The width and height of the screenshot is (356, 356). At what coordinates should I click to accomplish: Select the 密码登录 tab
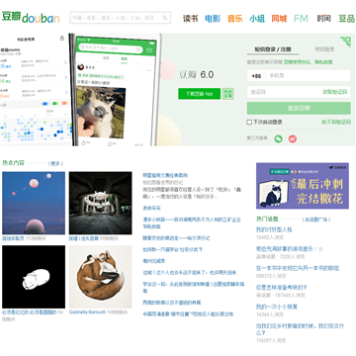(x=324, y=49)
